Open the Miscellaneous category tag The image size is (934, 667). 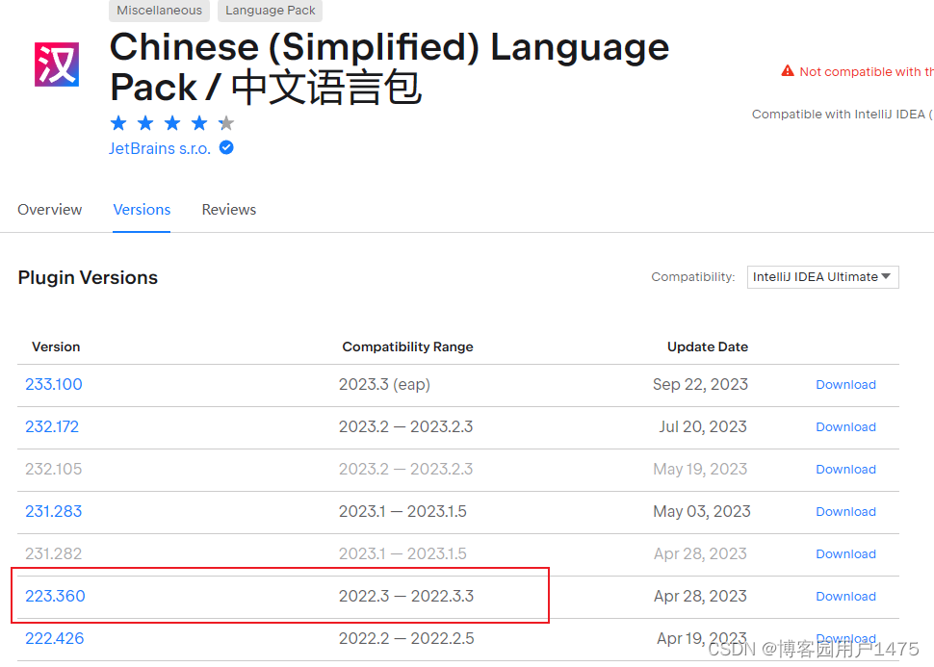pyautogui.click(x=159, y=11)
